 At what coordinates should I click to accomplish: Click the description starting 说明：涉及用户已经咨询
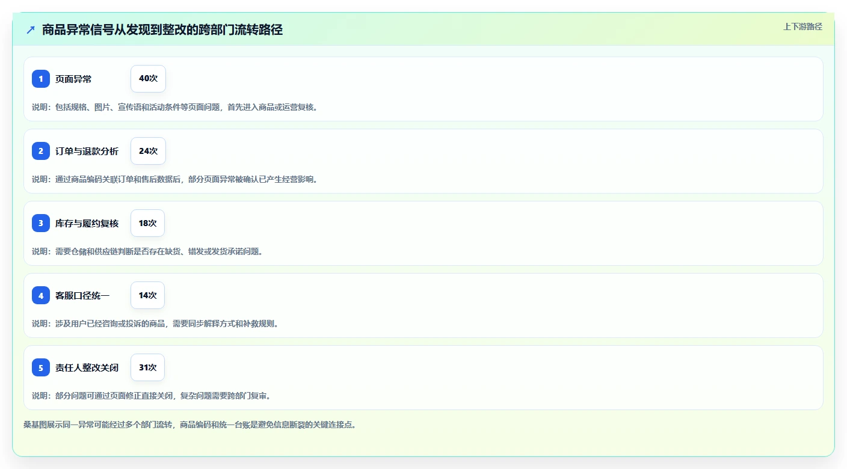coord(155,323)
